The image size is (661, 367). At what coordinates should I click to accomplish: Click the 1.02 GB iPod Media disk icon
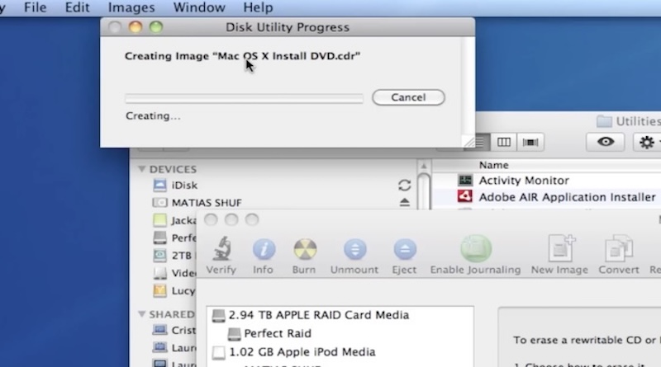pos(218,352)
